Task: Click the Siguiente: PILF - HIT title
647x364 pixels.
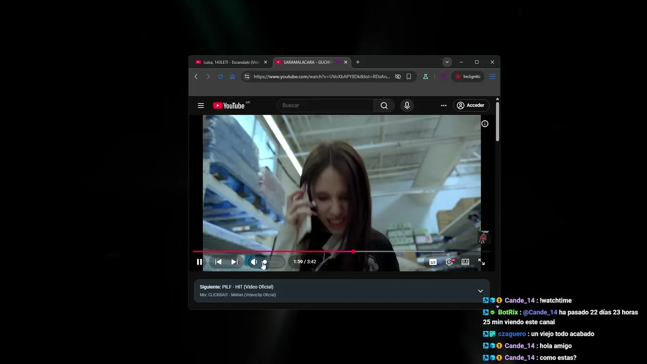Action: tap(237, 287)
